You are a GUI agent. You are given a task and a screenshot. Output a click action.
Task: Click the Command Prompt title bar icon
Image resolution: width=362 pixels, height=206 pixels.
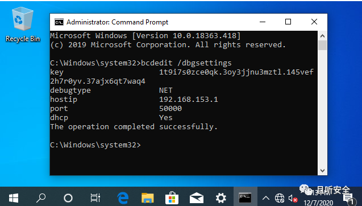tap(59, 22)
